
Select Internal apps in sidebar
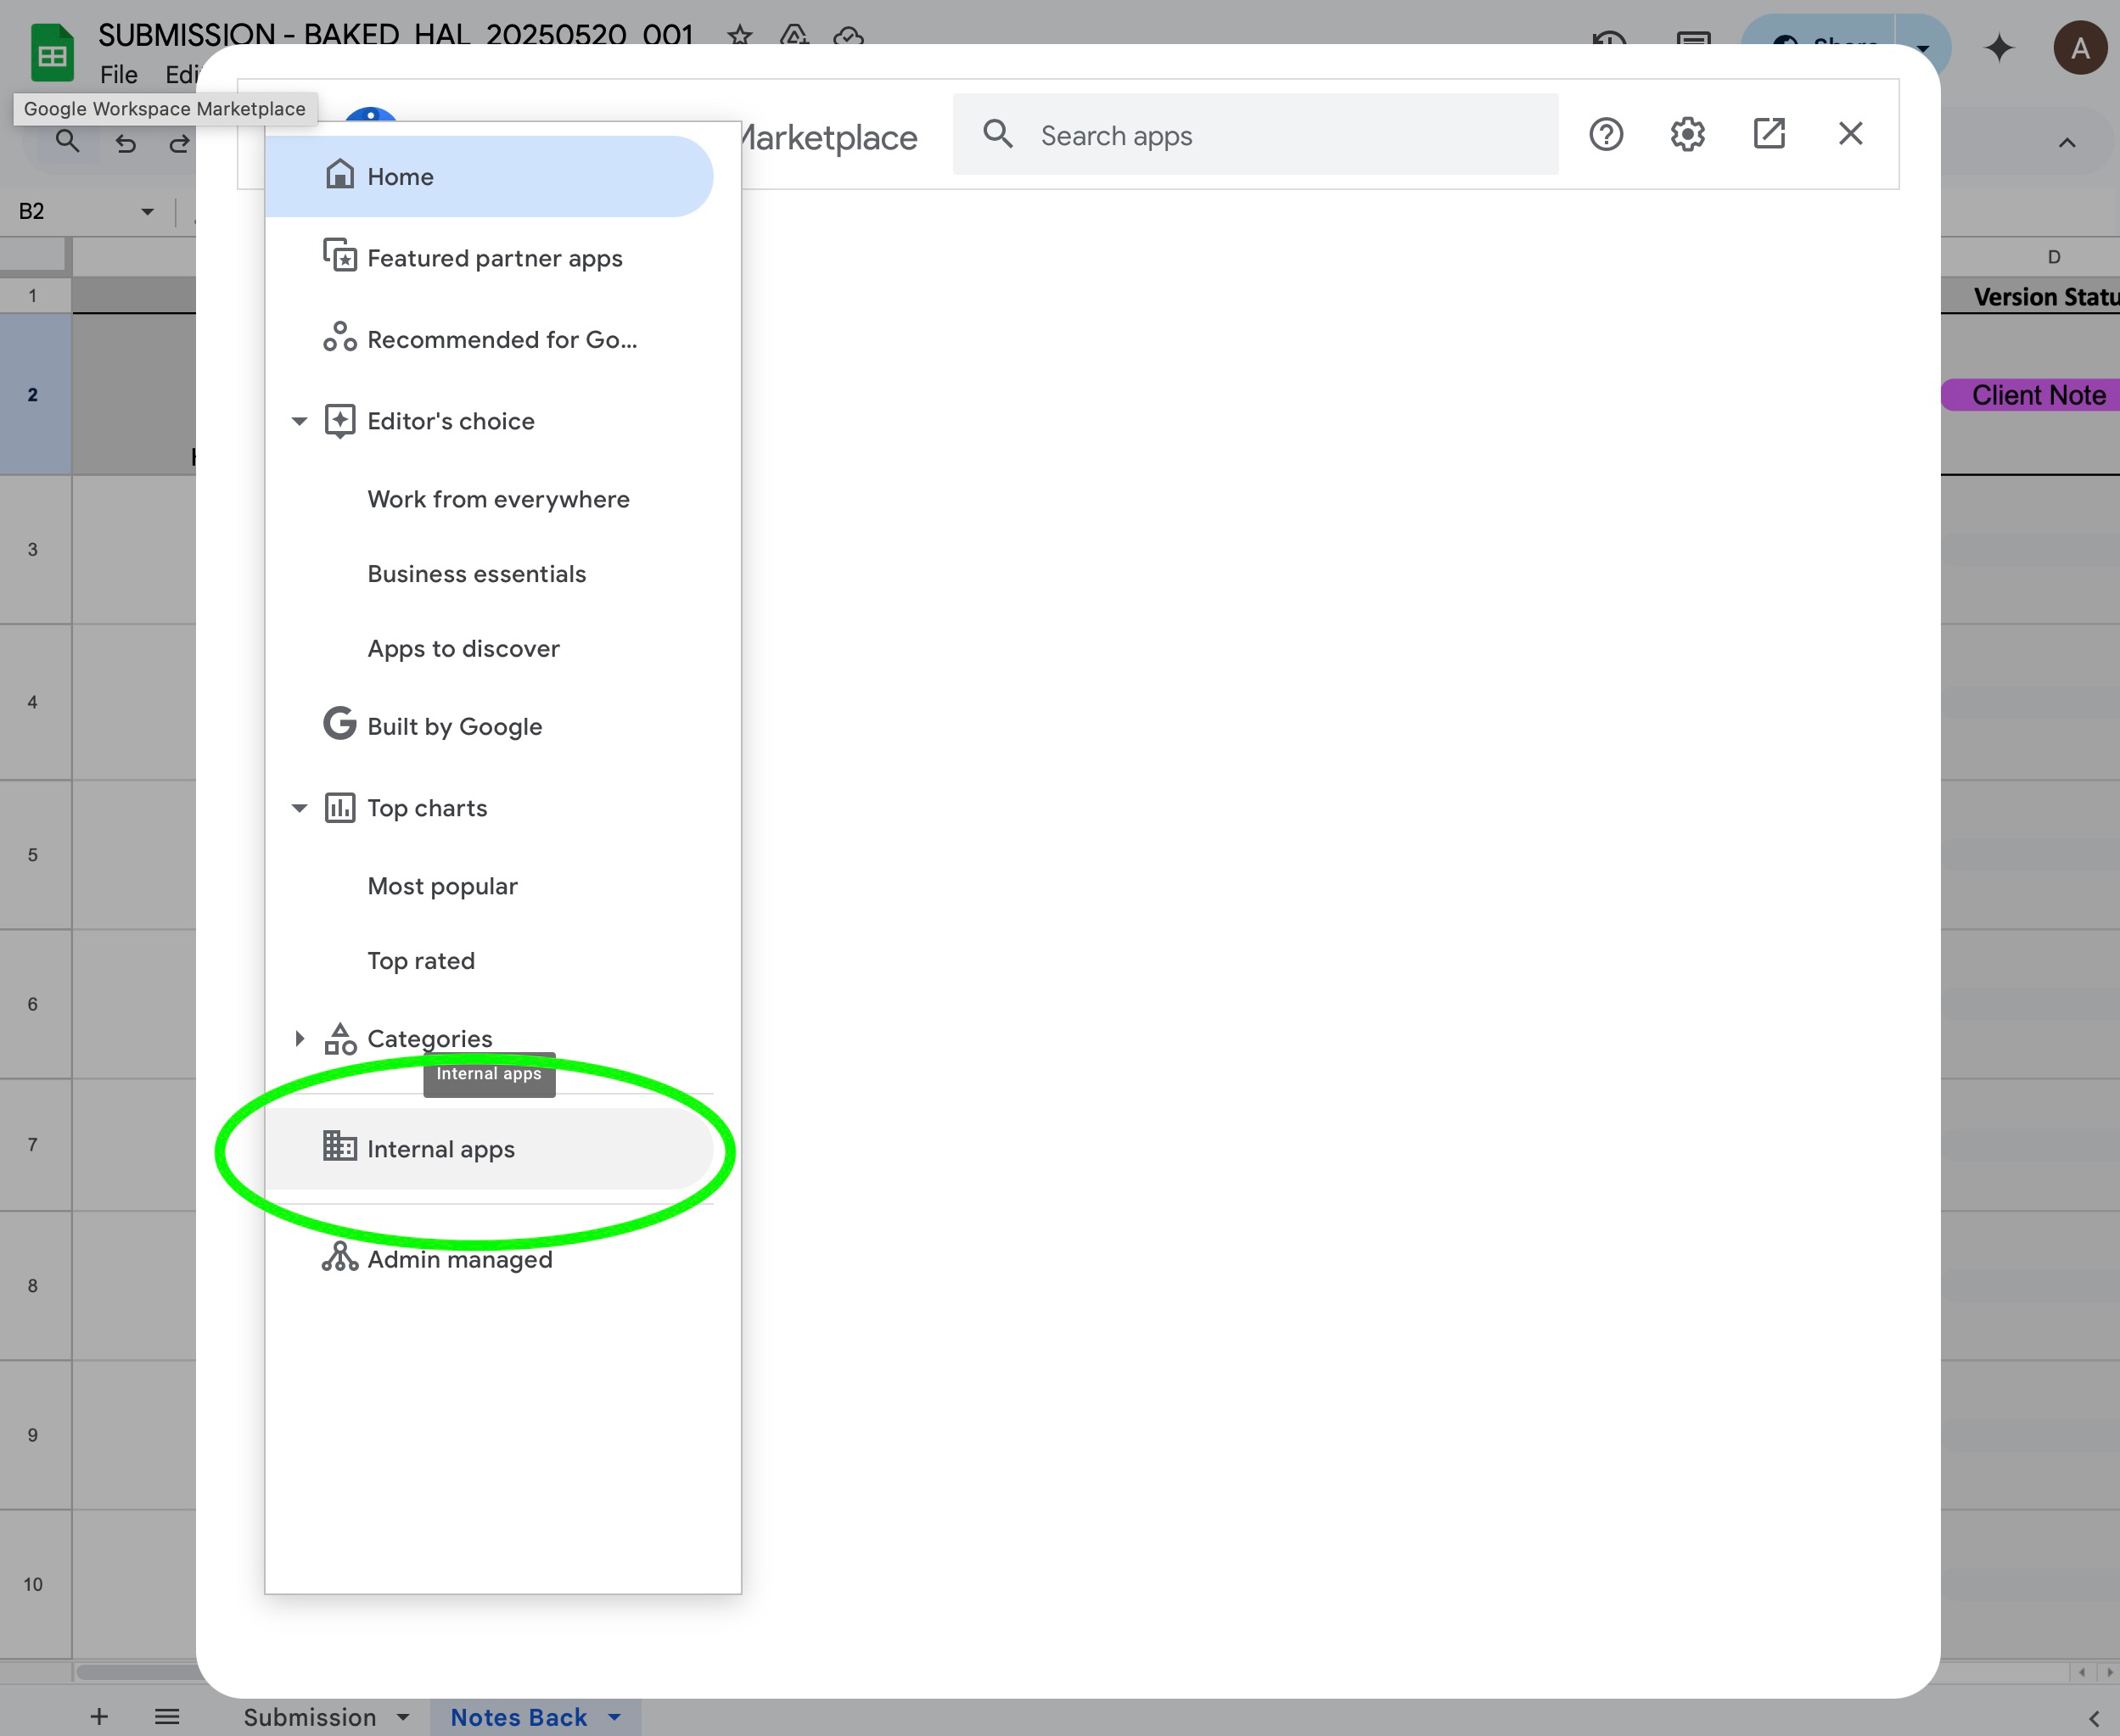click(x=440, y=1149)
